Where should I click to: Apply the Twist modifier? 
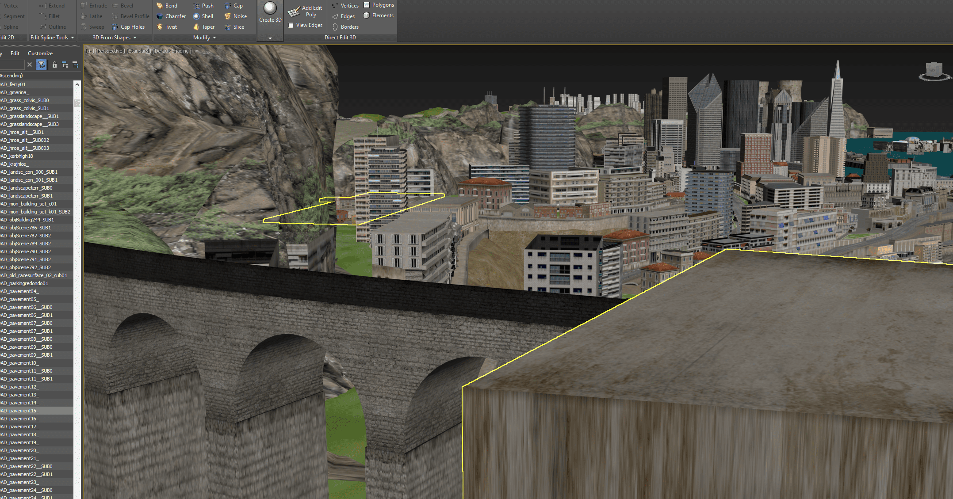tap(167, 27)
